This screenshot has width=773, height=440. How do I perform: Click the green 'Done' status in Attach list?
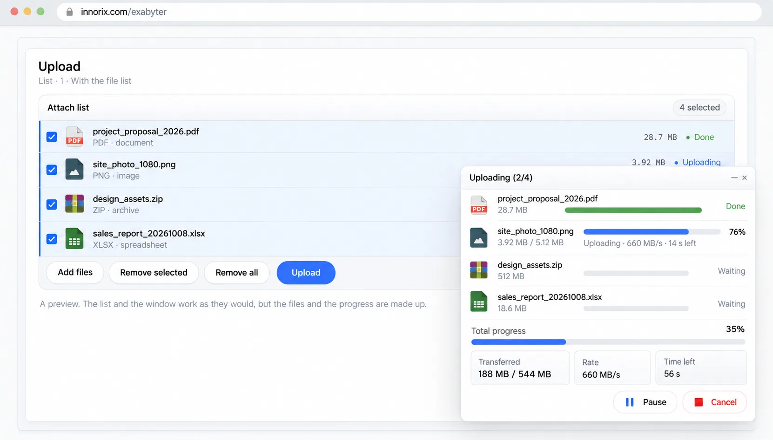(704, 137)
